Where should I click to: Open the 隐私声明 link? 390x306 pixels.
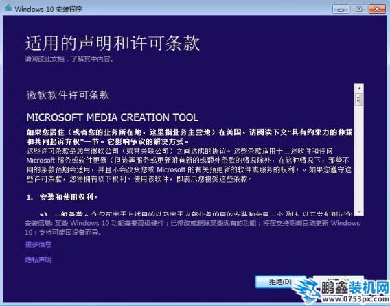pos(38,260)
